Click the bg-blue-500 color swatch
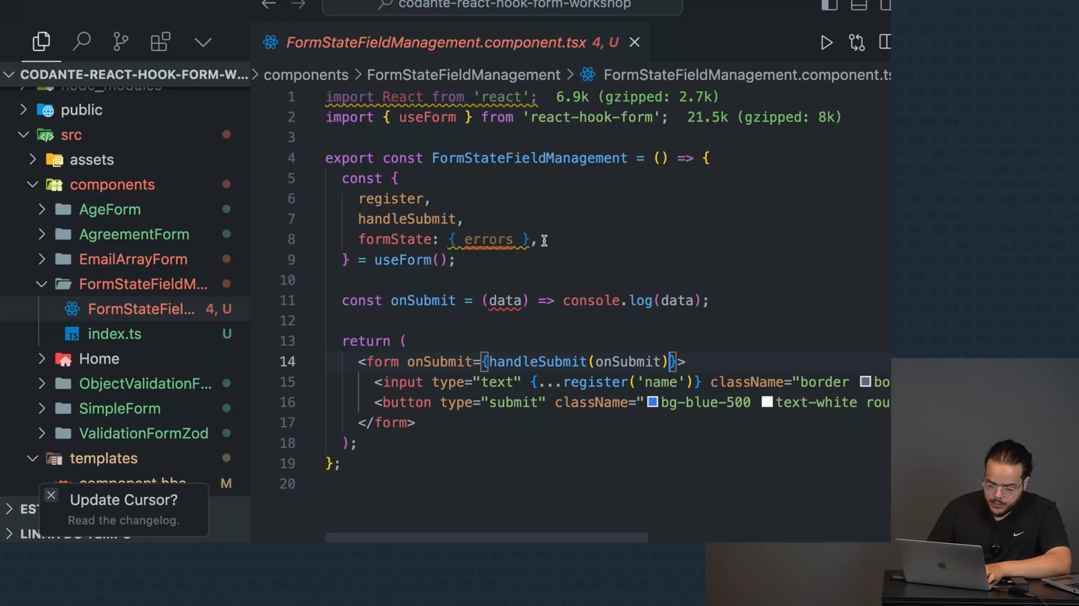 click(x=652, y=402)
